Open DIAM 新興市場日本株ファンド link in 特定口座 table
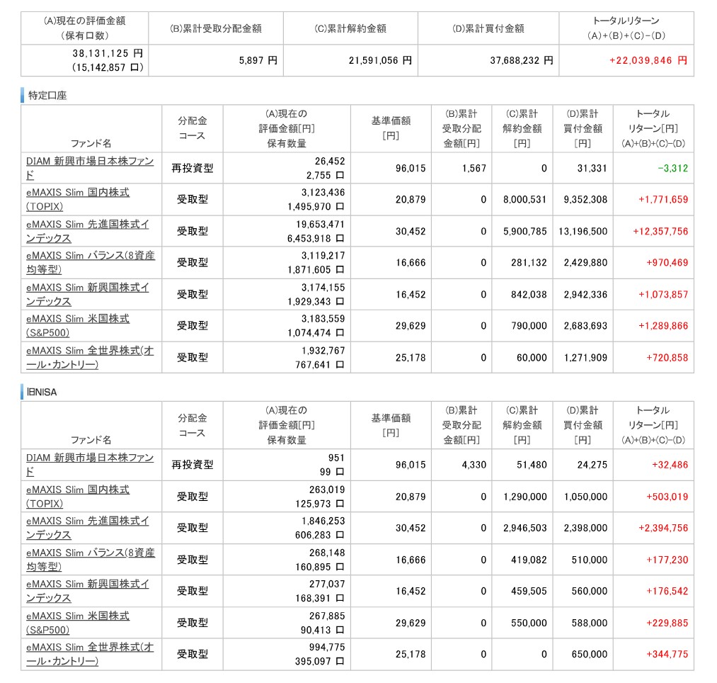 pos(90,168)
